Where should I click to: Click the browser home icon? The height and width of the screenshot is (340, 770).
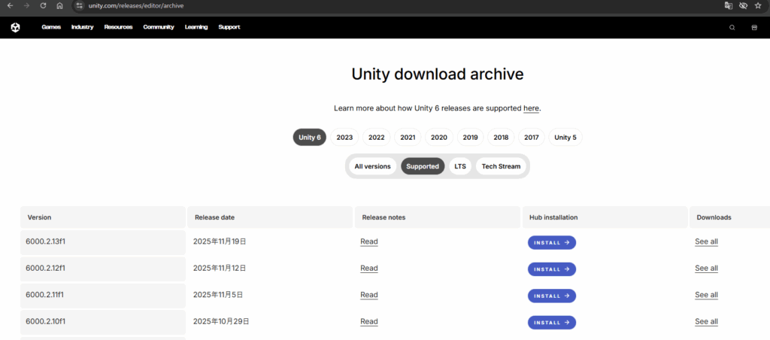59,5
